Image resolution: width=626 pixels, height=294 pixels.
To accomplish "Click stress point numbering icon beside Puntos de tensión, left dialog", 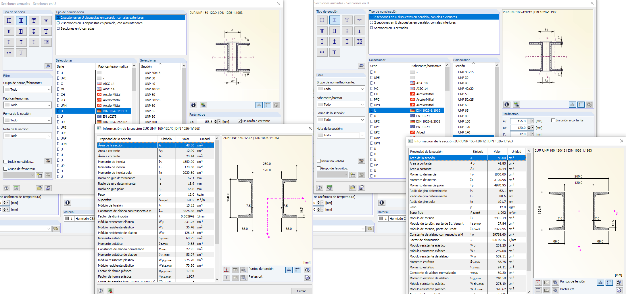I will pos(235,270).
